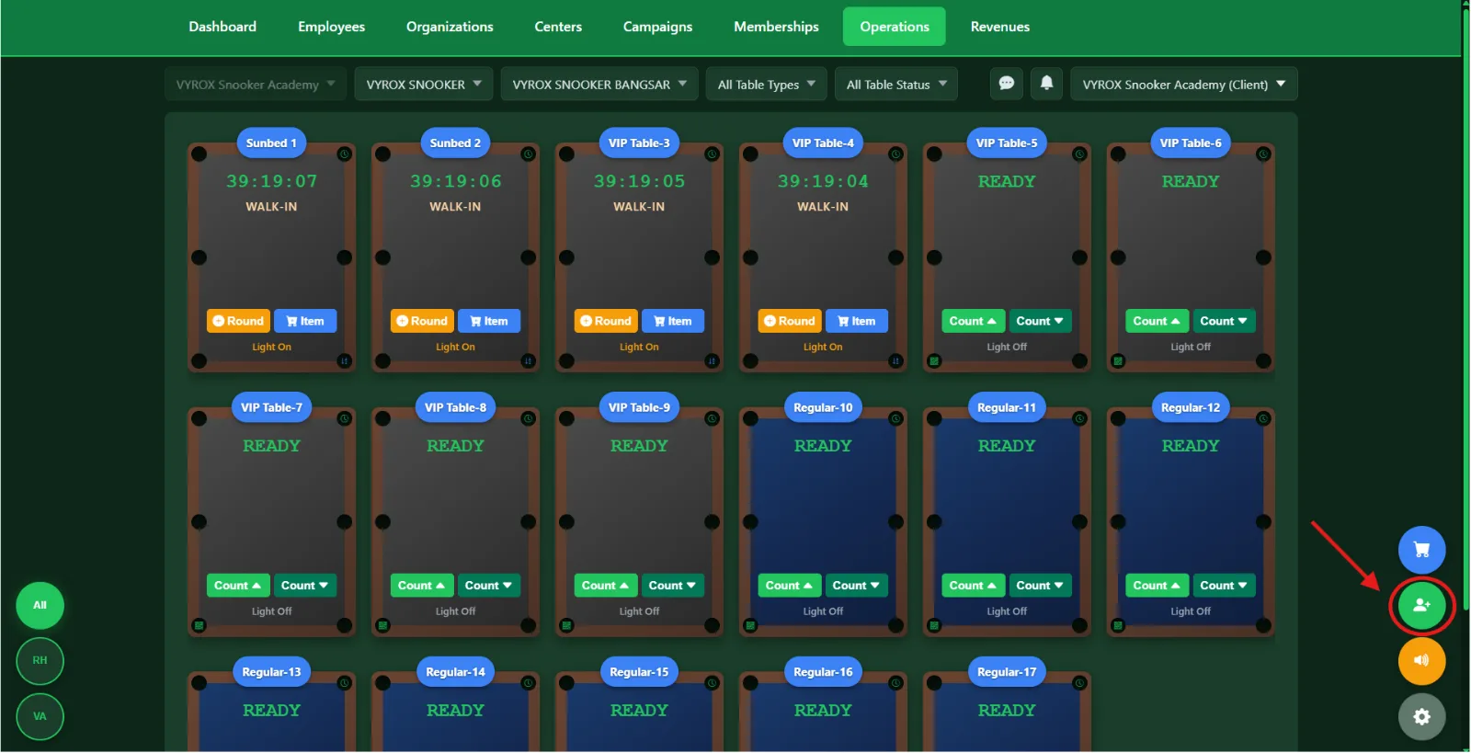
Task: Open the Memberships tab
Action: coord(776,27)
